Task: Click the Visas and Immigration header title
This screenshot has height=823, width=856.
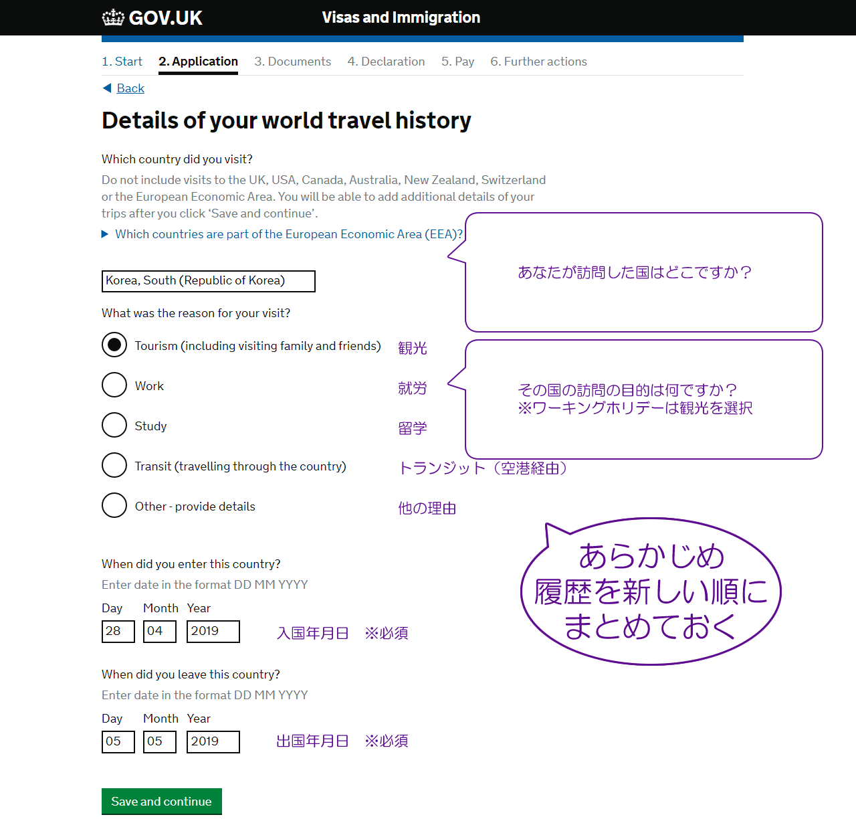Action: 401,17
